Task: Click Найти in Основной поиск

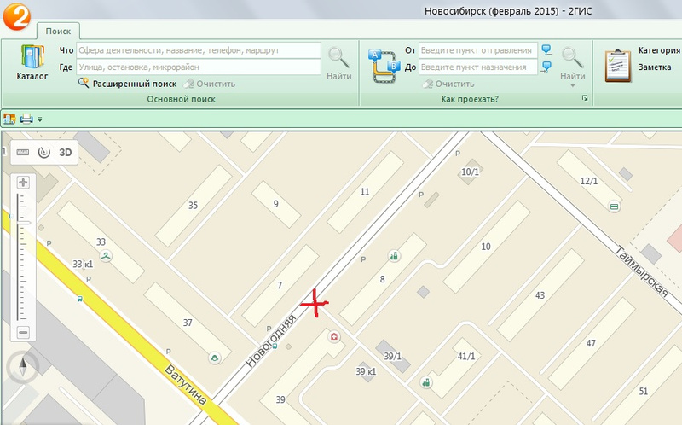Action: pyautogui.click(x=338, y=63)
